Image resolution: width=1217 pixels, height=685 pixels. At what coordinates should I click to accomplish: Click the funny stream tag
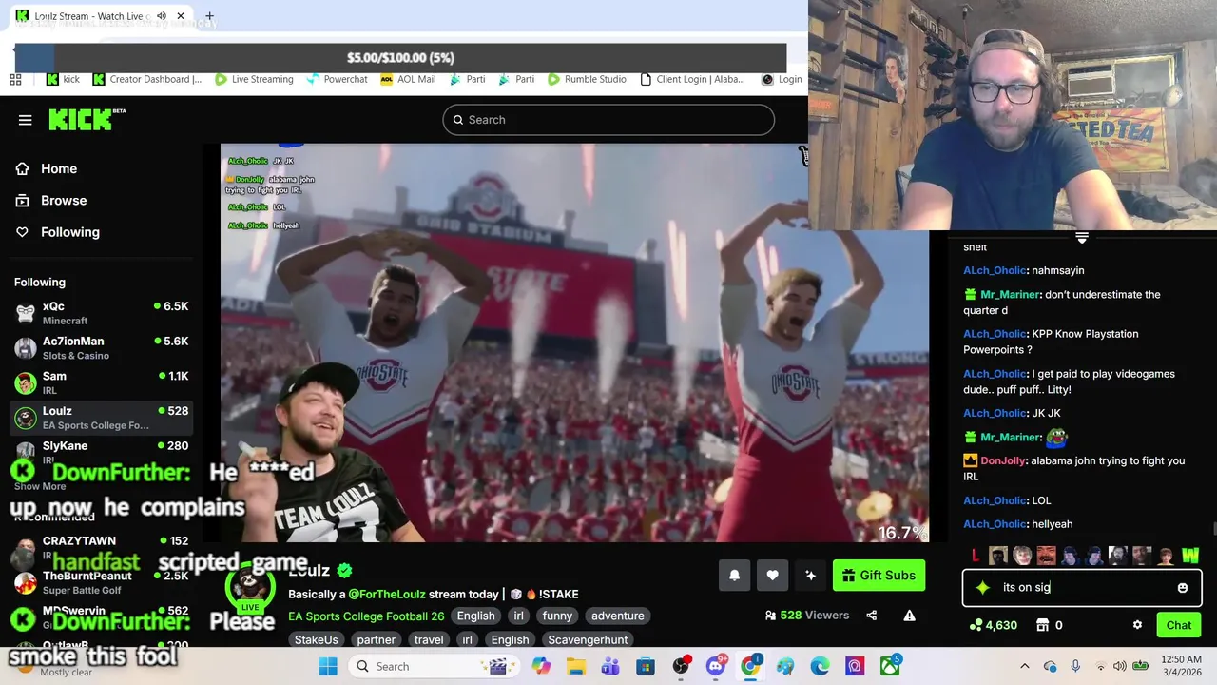pyautogui.click(x=557, y=616)
